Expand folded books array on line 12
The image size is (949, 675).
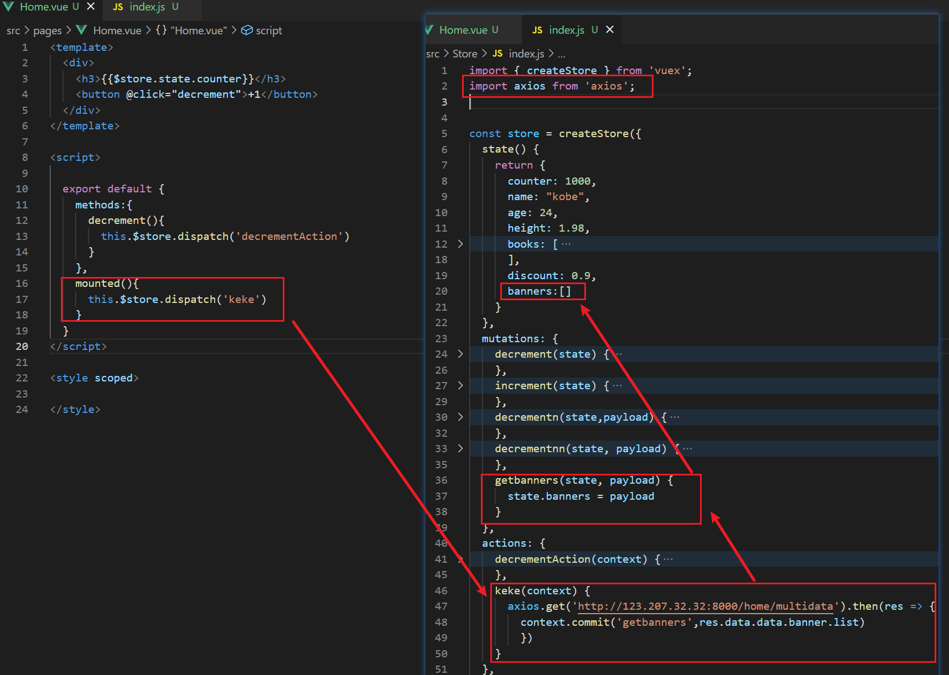pyautogui.click(x=460, y=244)
